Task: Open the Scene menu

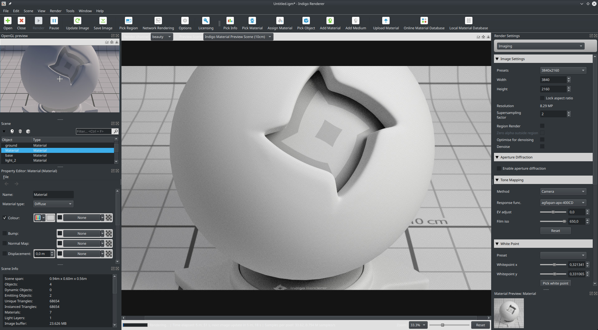Action: coord(28,11)
